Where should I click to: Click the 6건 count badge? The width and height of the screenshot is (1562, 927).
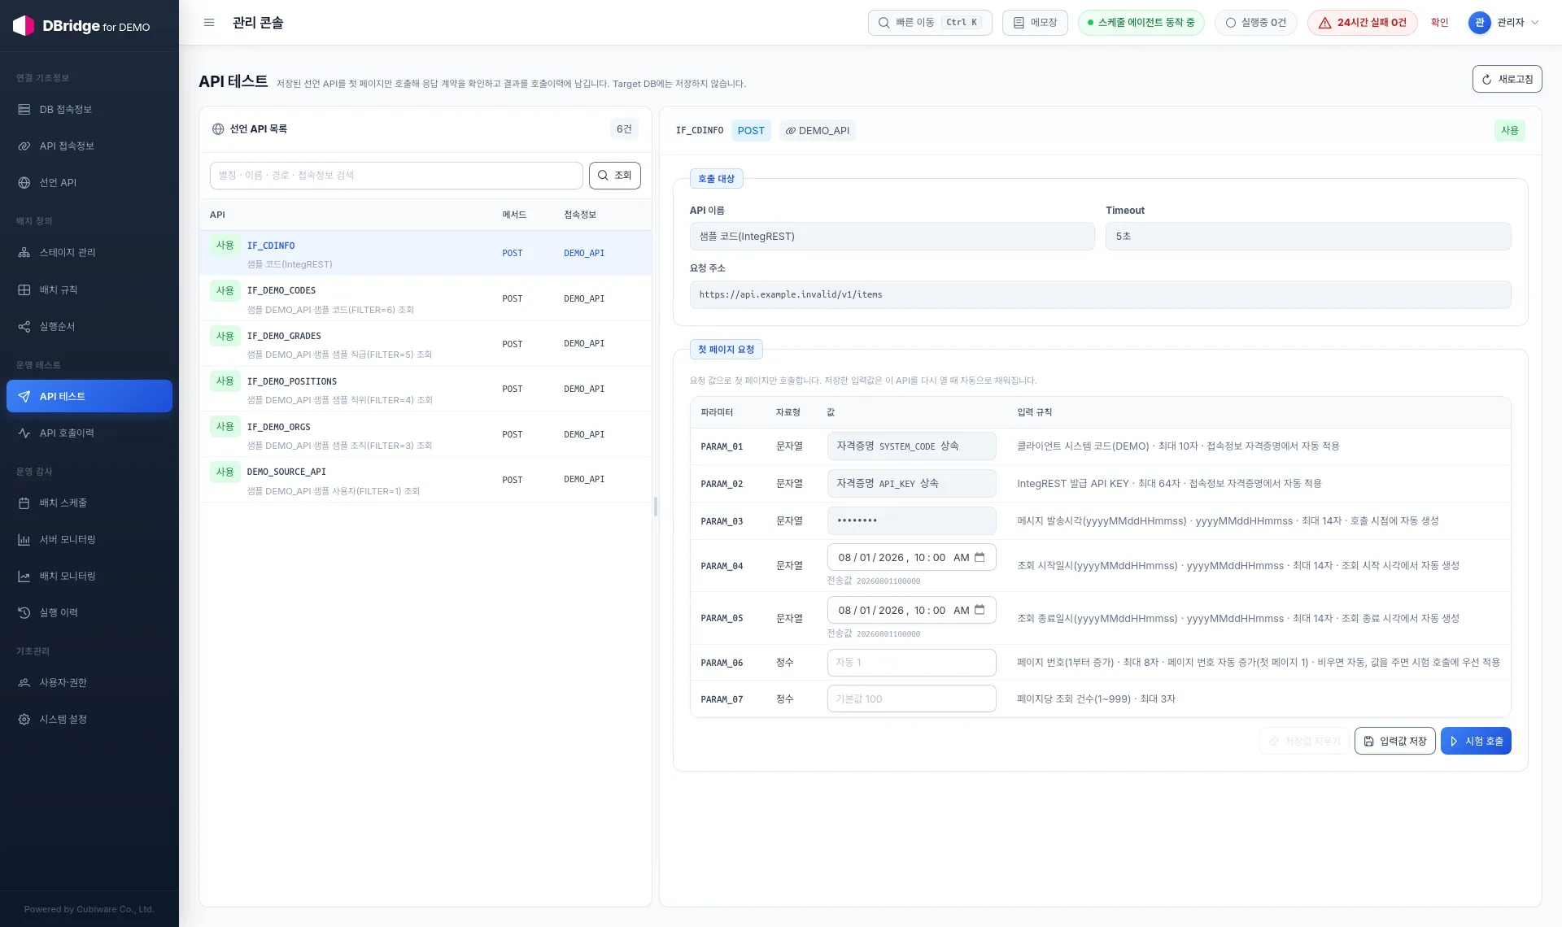click(624, 129)
